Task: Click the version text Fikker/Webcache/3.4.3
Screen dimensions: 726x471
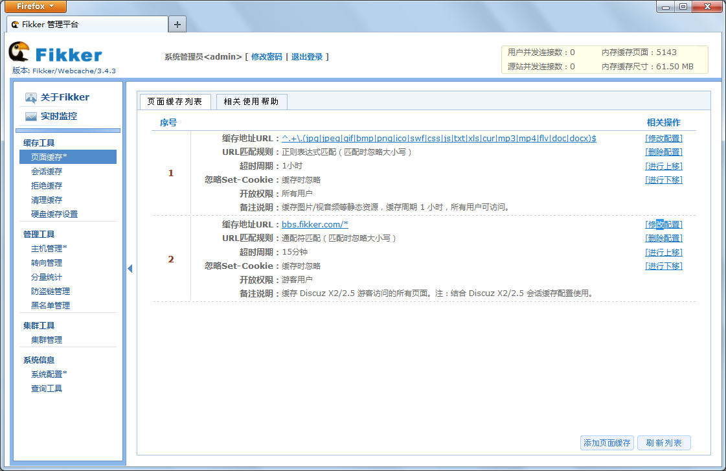Action: pos(74,71)
